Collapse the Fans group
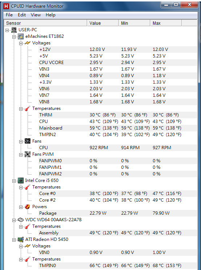 coord(21,142)
